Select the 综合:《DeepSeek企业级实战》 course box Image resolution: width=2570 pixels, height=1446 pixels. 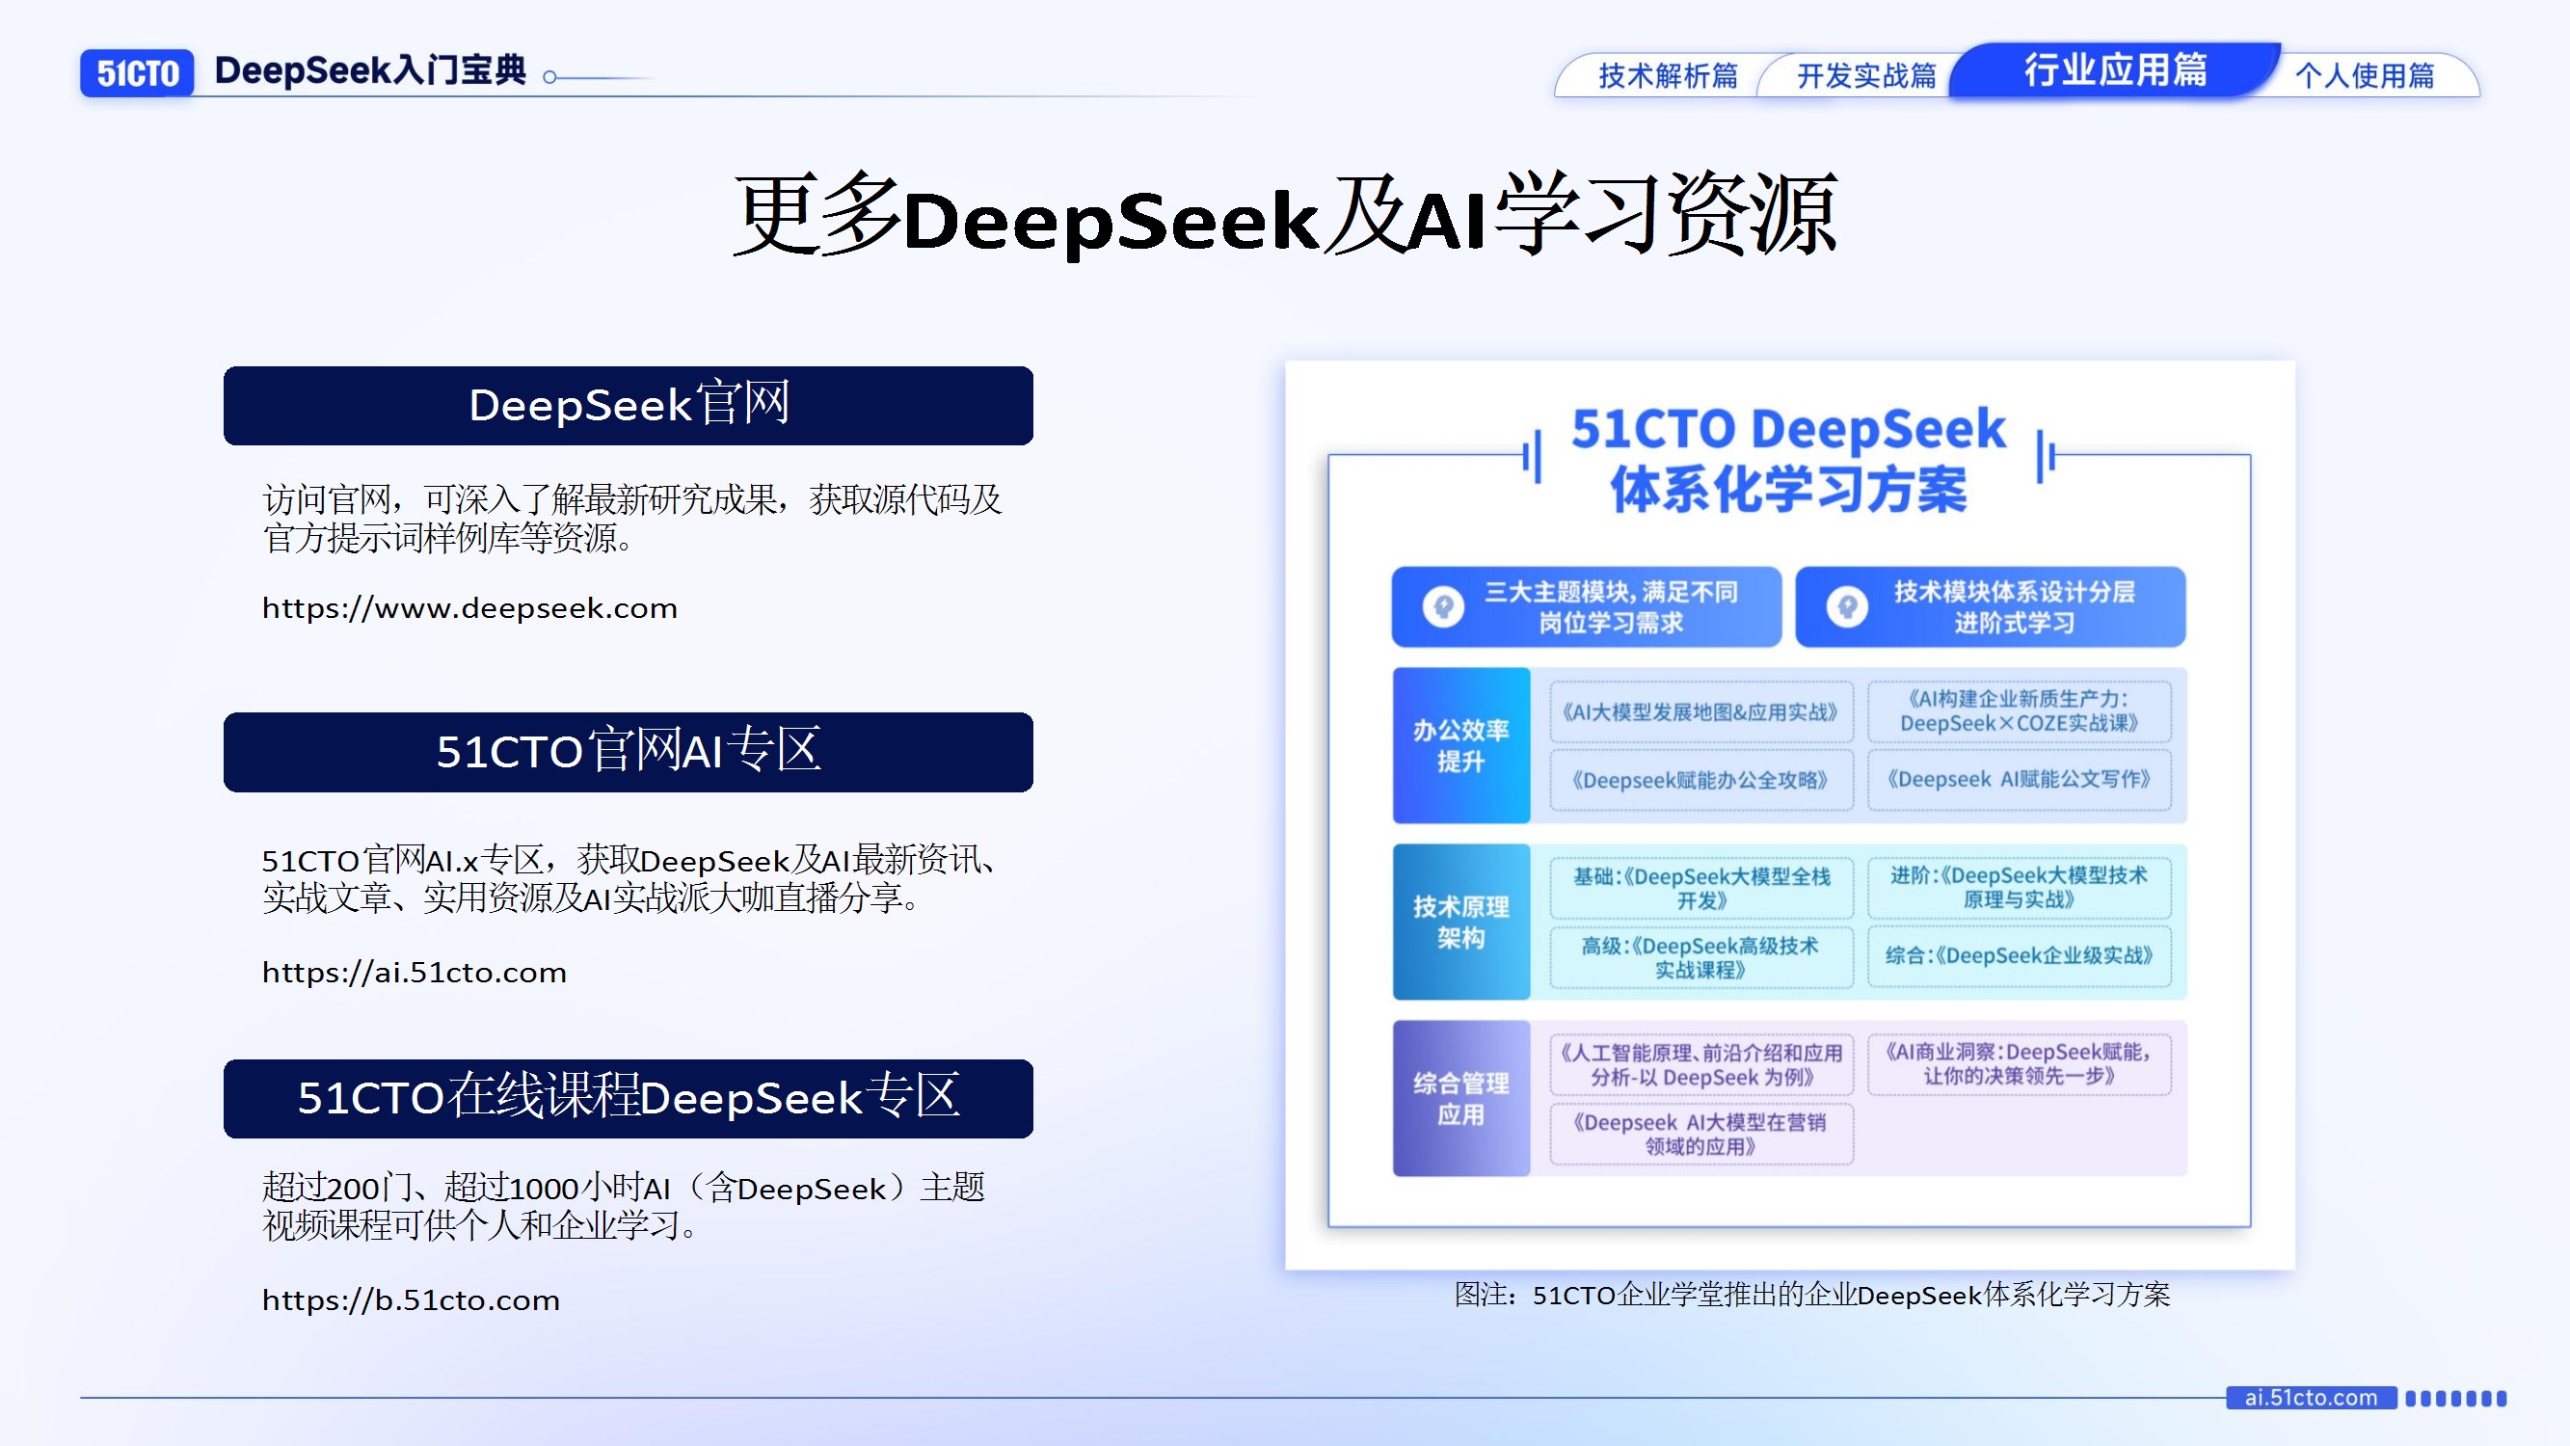pyautogui.click(x=2019, y=956)
